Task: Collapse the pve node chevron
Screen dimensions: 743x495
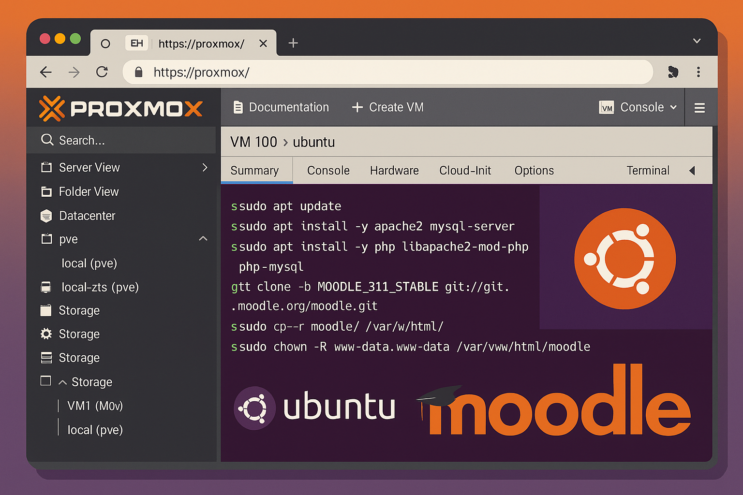Action: pos(203,239)
